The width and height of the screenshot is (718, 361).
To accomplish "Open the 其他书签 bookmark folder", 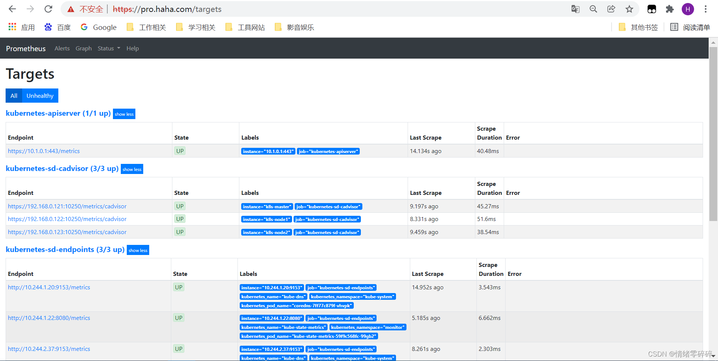I will (x=638, y=27).
